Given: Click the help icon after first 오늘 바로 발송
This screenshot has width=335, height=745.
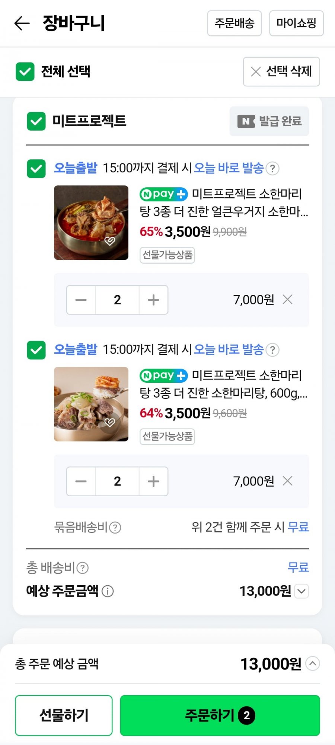Looking at the screenshot, I should click(x=273, y=168).
